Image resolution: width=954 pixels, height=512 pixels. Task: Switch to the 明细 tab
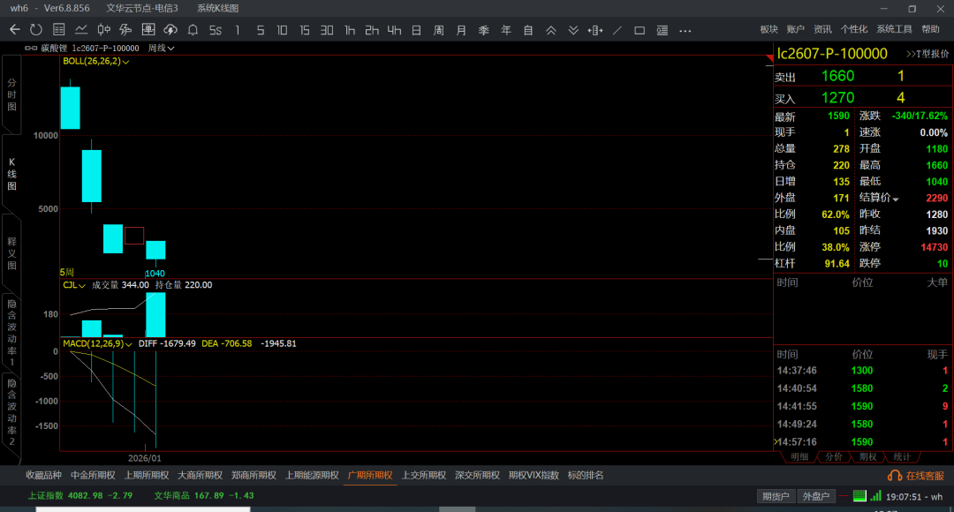pos(799,456)
